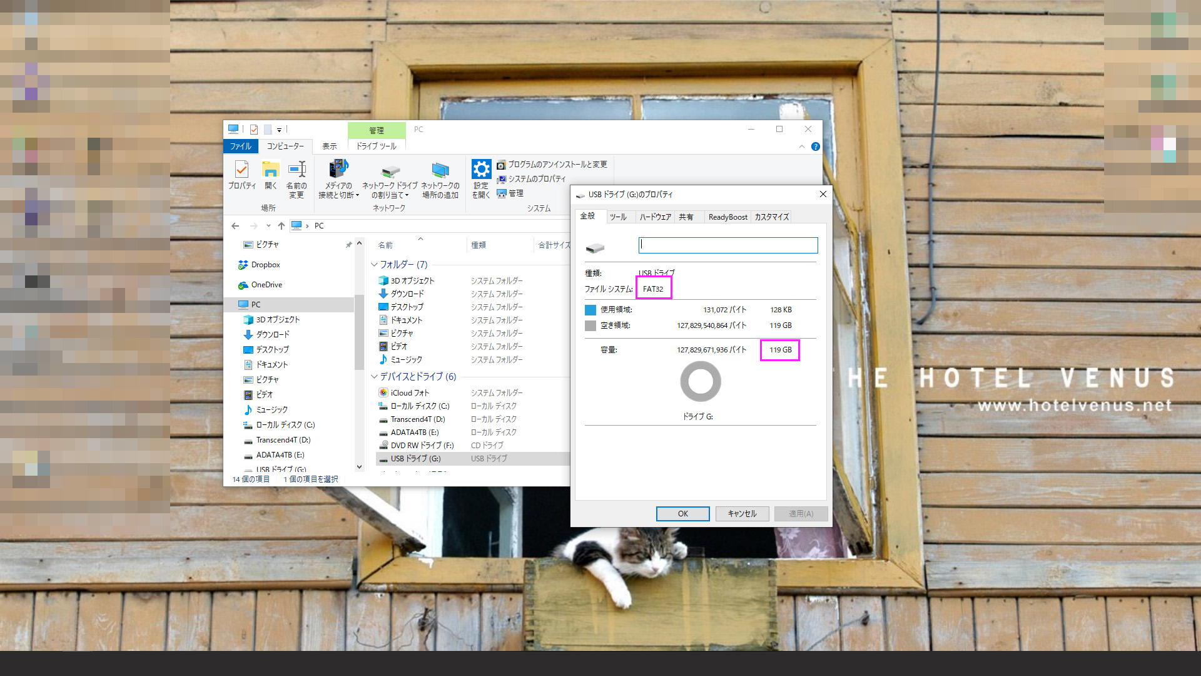Screen dimensions: 1201x676
Task: Collapse the ribbon with chevron
Action: pyautogui.click(x=801, y=146)
